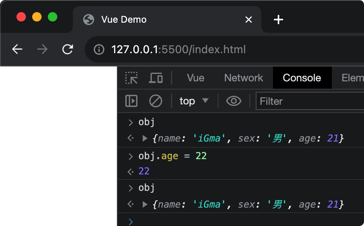Show the console sidebar panel
The image size is (364, 226).
[x=131, y=101]
